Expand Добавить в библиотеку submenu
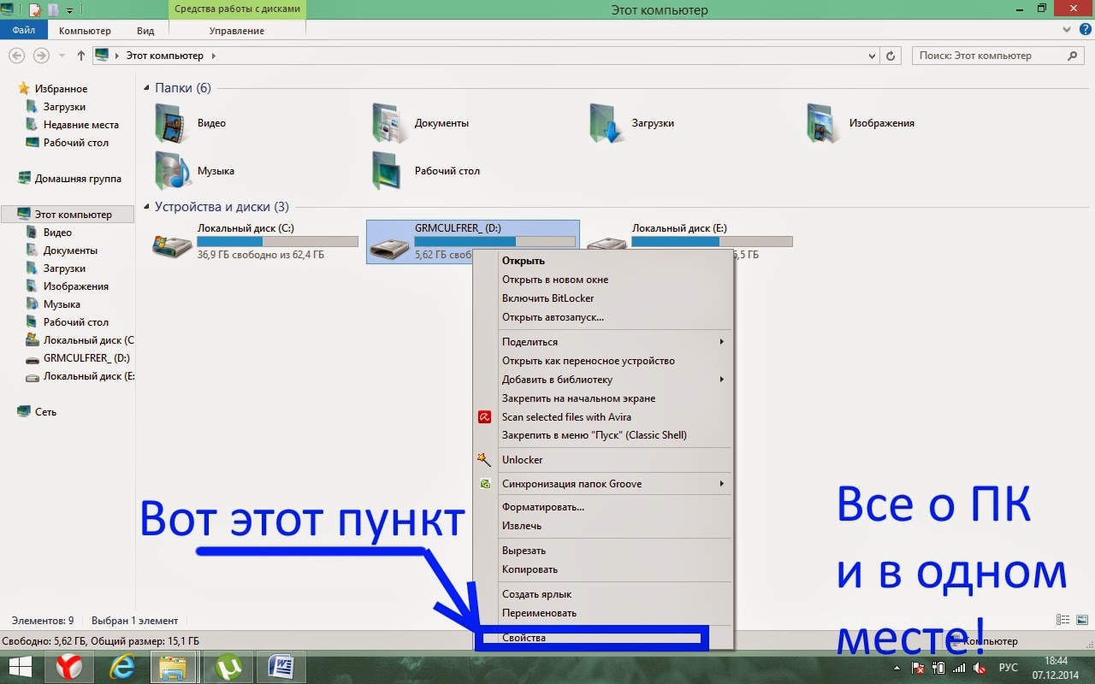Viewport: 1095px width, 684px height. [x=721, y=380]
